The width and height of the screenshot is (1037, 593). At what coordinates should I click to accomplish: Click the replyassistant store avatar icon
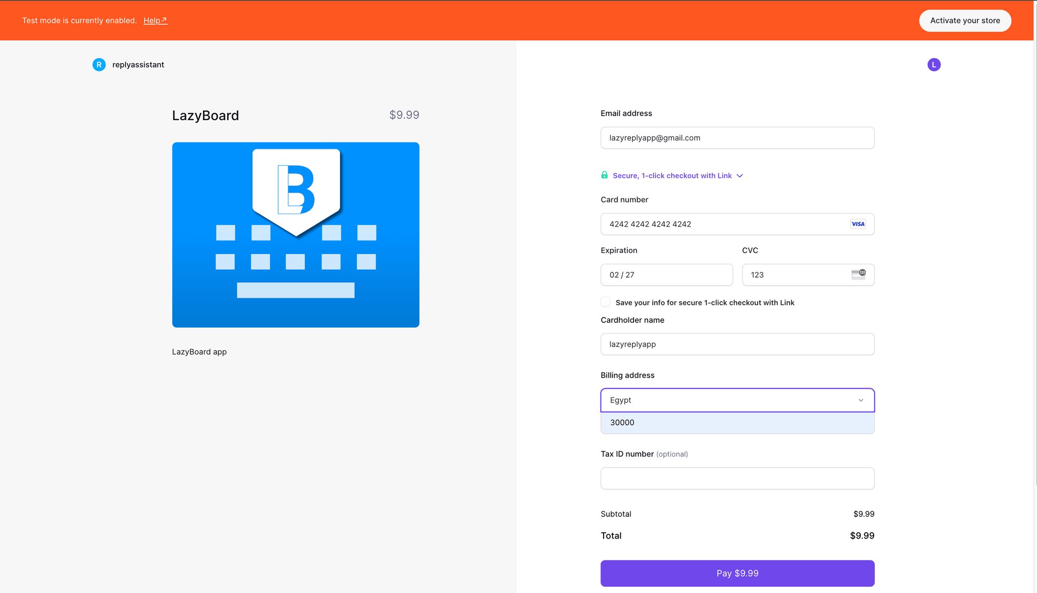pyautogui.click(x=99, y=65)
